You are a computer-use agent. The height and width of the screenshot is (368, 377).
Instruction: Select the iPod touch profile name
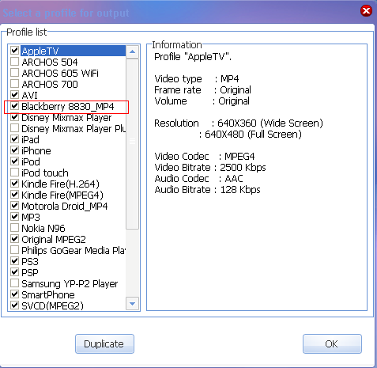[45, 173]
